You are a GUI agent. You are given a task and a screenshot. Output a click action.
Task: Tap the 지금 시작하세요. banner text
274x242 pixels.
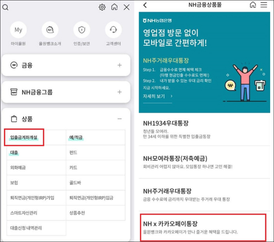[157, 88]
